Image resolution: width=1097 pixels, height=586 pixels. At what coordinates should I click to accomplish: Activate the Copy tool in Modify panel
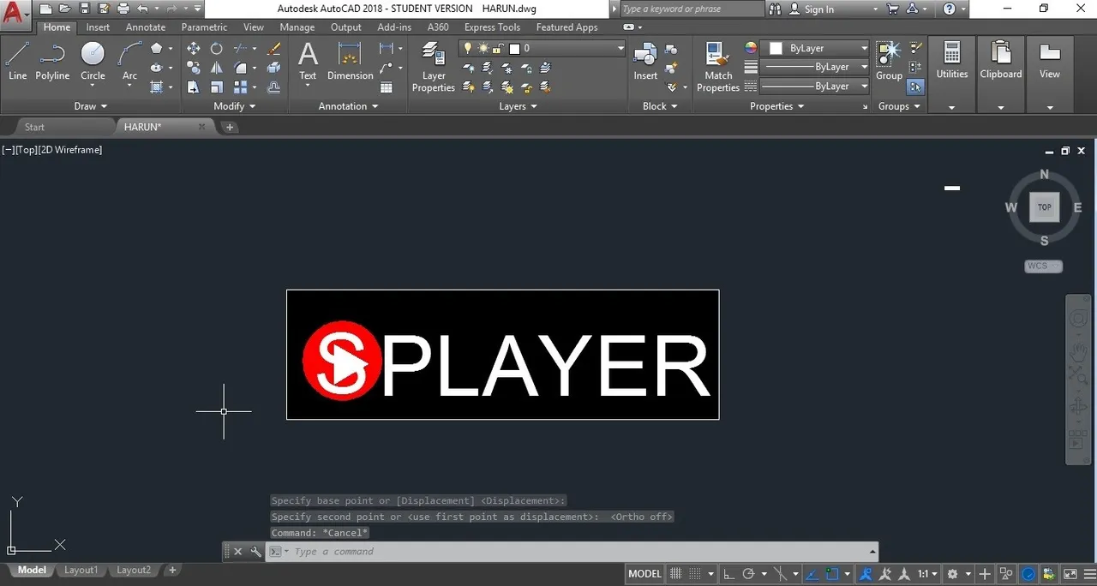tap(194, 68)
